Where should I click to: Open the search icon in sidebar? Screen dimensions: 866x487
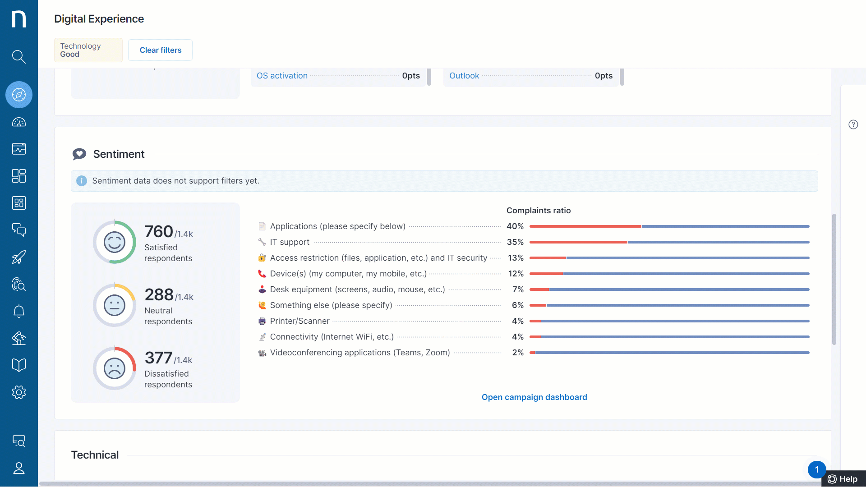pos(18,57)
